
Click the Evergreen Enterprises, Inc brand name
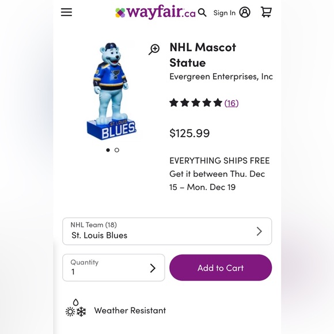coord(221,77)
